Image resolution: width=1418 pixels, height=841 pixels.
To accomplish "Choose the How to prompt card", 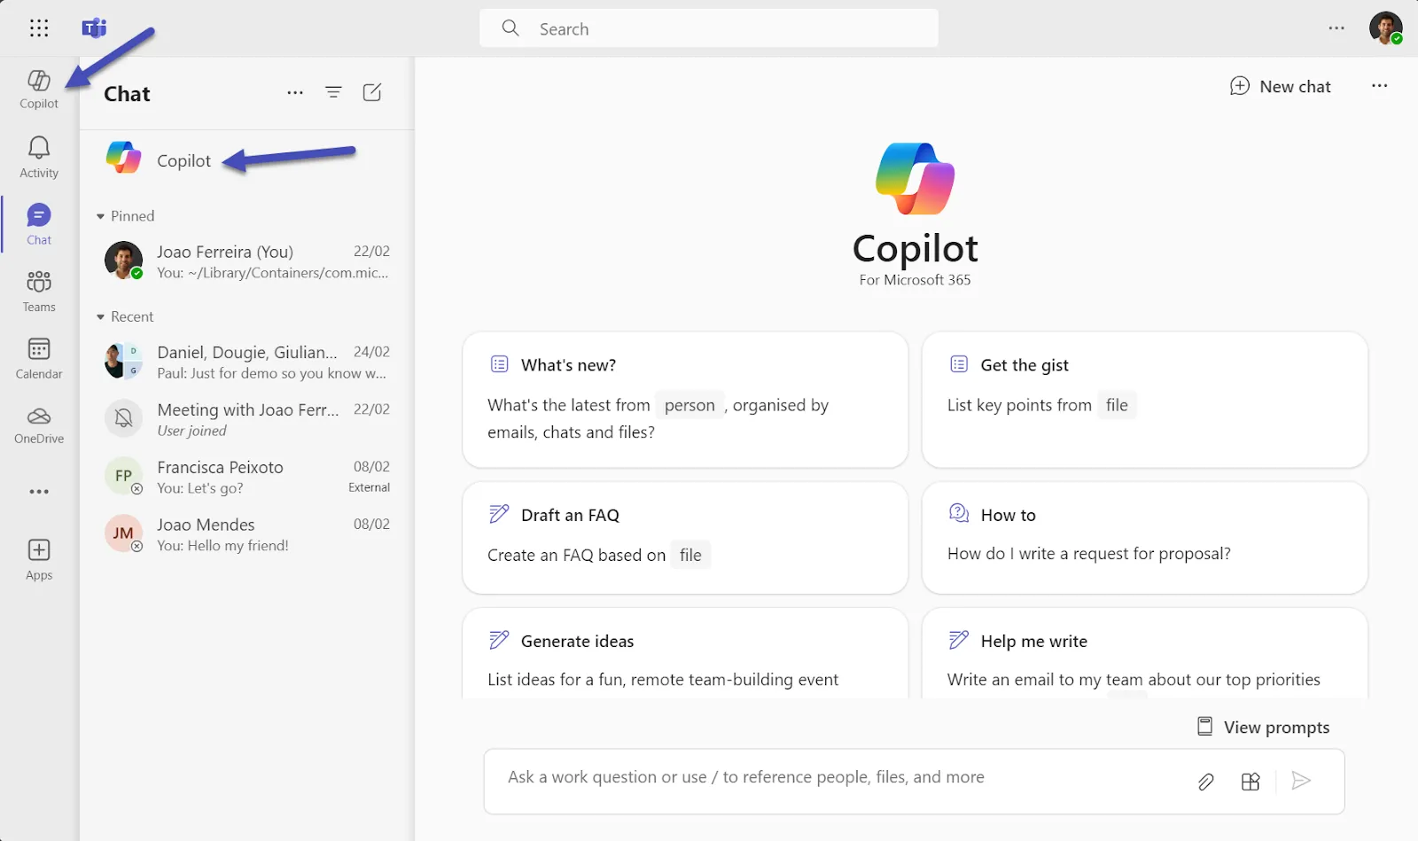I will tap(1145, 538).
